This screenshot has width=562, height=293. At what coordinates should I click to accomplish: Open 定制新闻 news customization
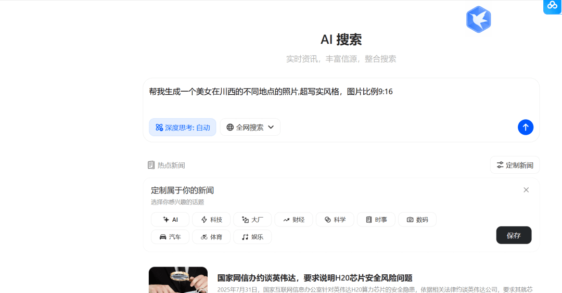[x=515, y=165]
